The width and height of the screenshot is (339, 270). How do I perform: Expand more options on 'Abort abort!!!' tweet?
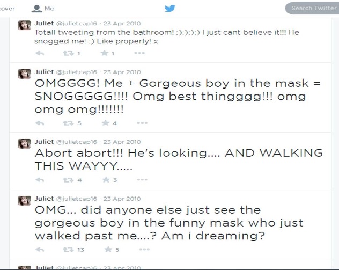pyautogui.click(x=142, y=180)
